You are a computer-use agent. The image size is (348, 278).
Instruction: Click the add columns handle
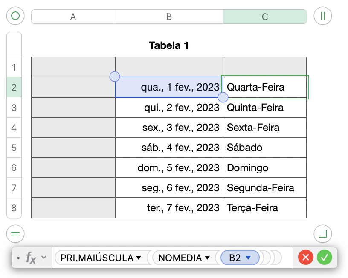click(322, 16)
